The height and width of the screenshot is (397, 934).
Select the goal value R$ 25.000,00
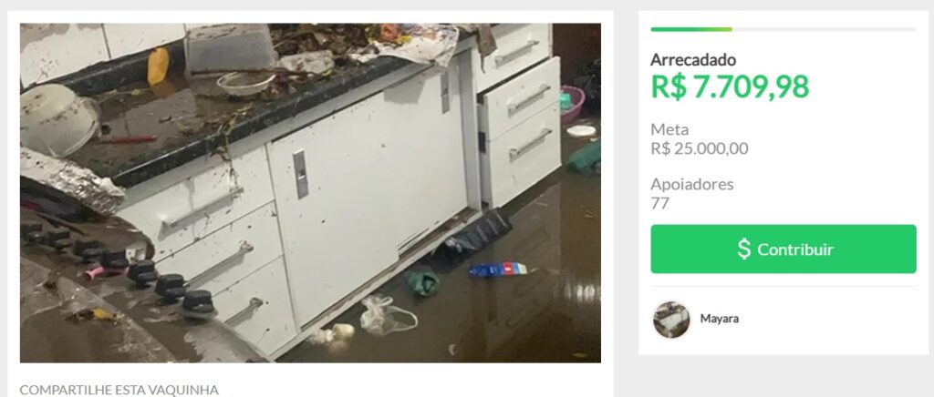coord(700,148)
